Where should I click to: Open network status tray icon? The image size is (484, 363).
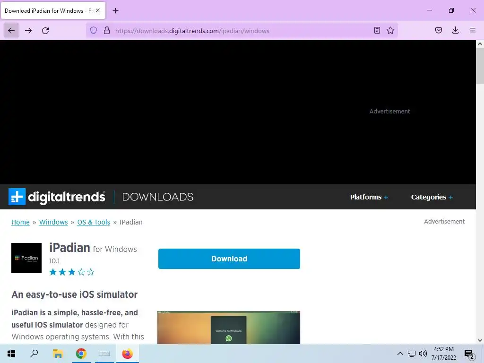tap(412, 354)
